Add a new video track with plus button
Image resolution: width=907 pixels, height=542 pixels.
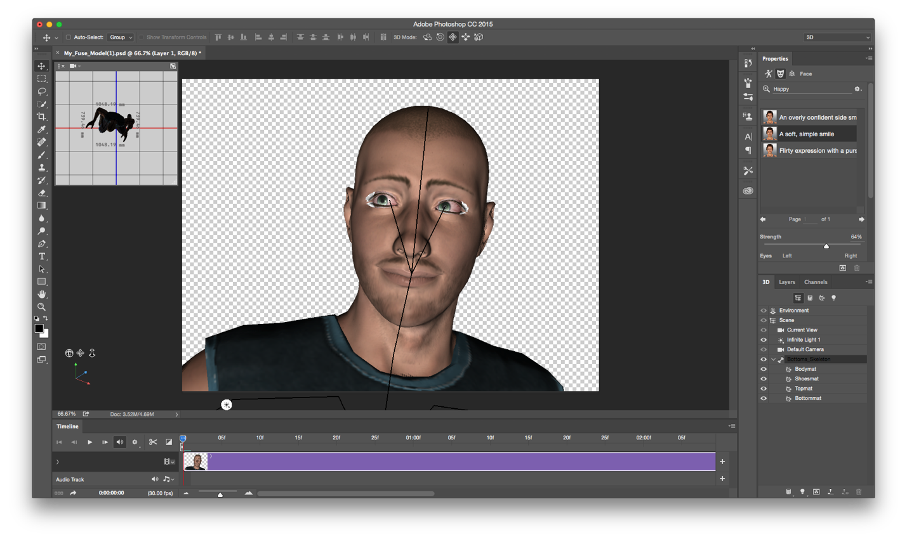click(722, 461)
